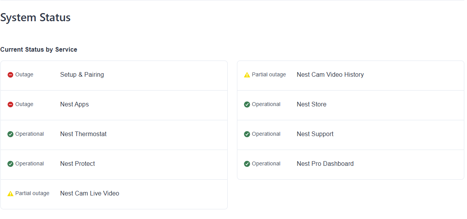Click the green check icon for Nest Thermostat
The image size is (467, 219).
pos(10,134)
